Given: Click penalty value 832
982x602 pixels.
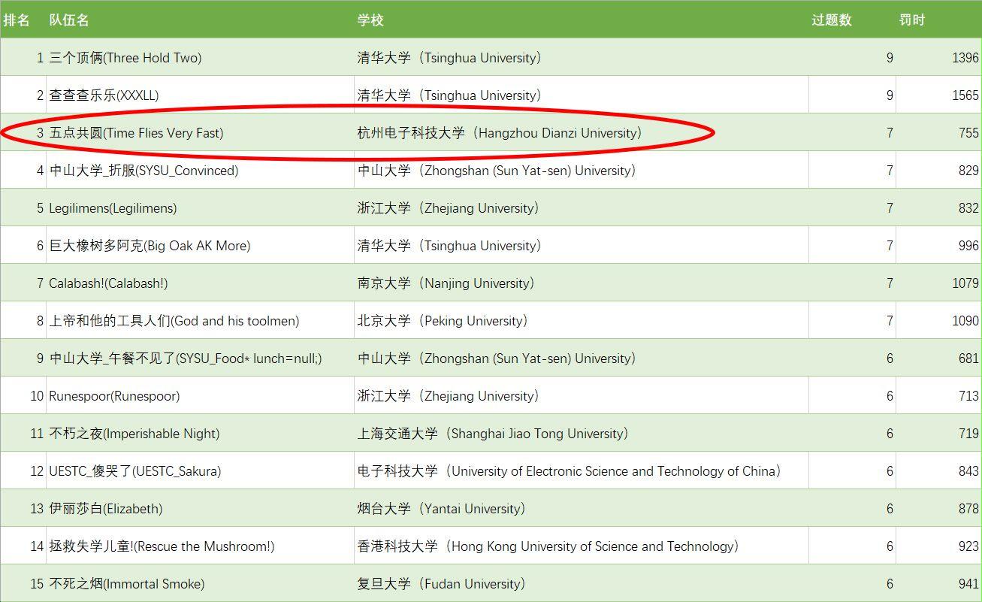Looking at the screenshot, I should click(968, 208).
